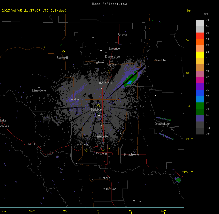Click the Airdrie city label
The width and height of the screenshot is (219, 214).
tap(103, 136)
